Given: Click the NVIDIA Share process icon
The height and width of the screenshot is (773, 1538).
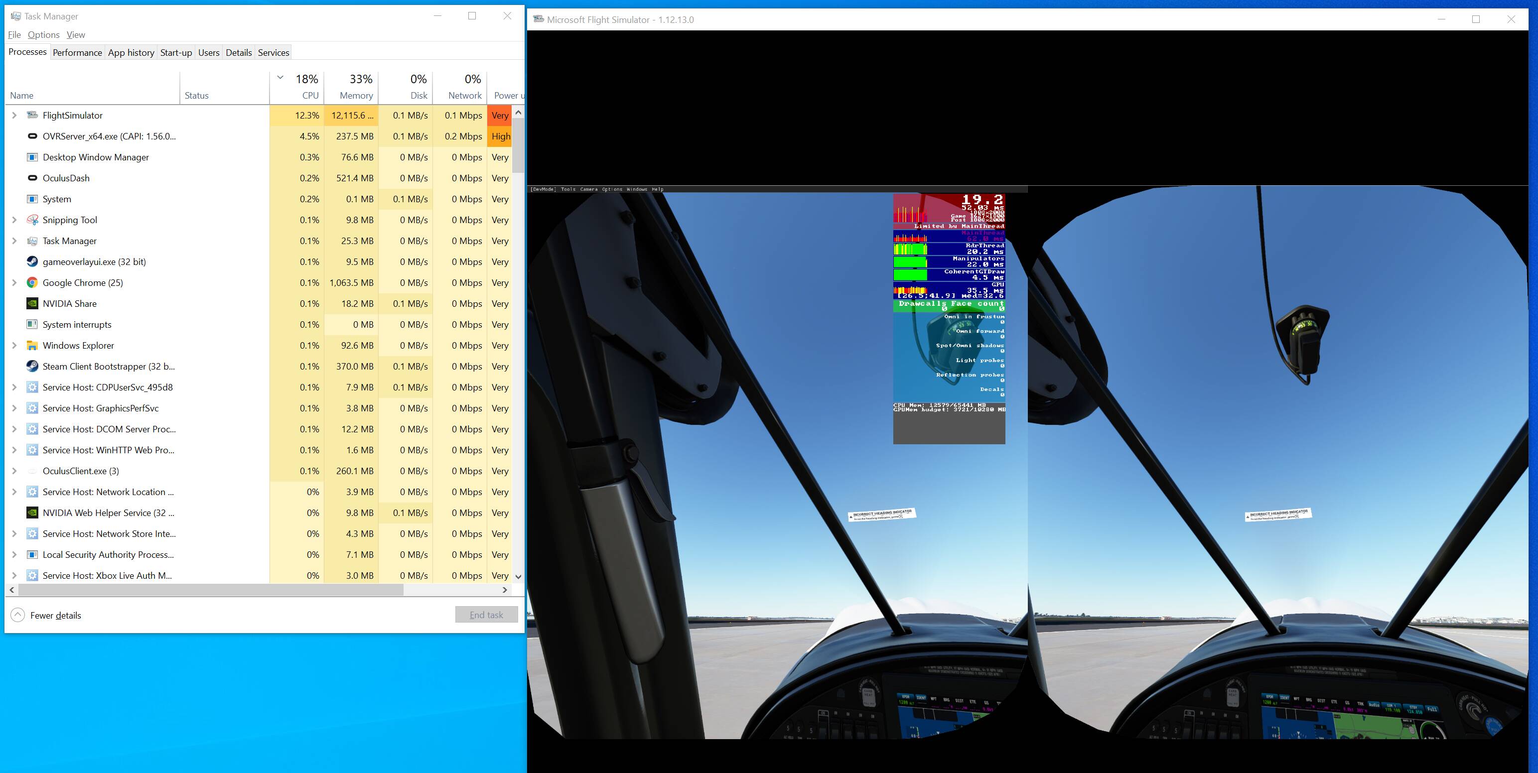Looking at the screenshot, I should tap(32, 303).
